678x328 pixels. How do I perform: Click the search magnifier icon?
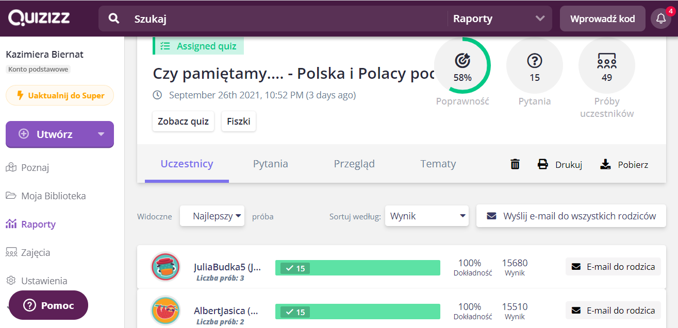[114, 19]
